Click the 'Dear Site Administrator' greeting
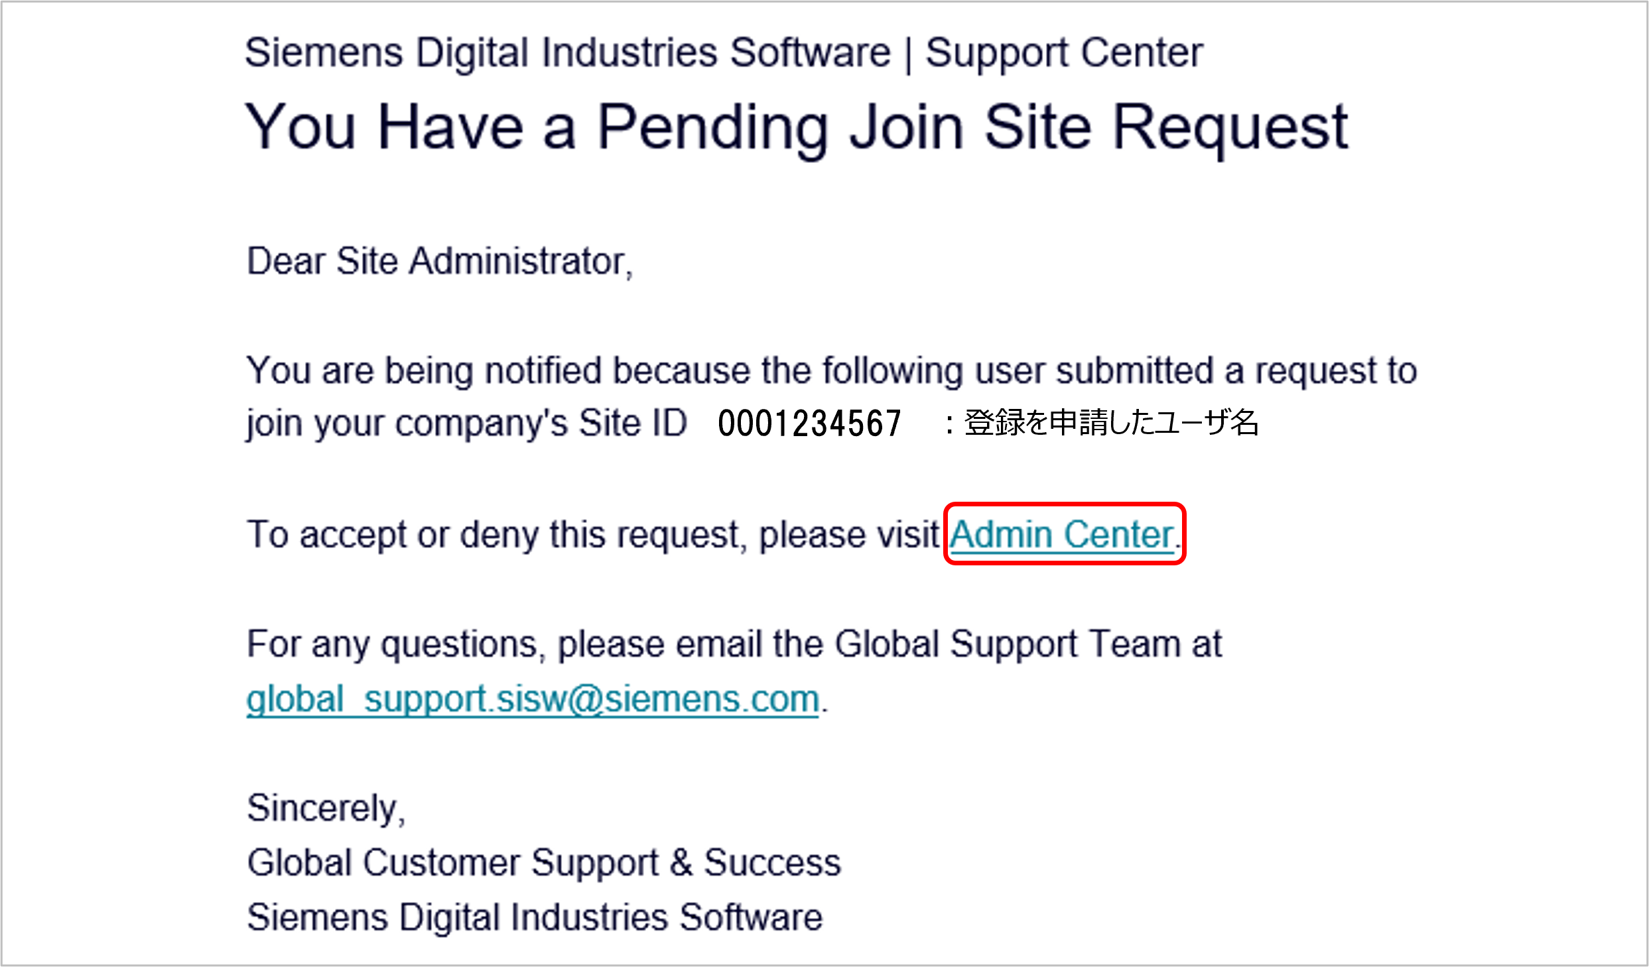The width and height of the screenshot is (1649, 967). click(x=440, y=260)
